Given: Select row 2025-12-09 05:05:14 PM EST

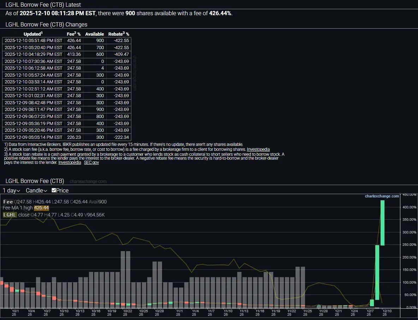Looking at the screenshot, I should pos(67,137).
